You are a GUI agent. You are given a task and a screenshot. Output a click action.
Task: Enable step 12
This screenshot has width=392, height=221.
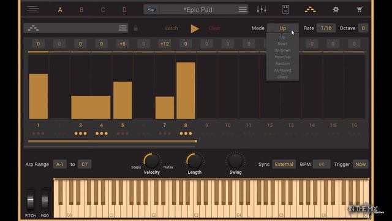tap(269, 125)
